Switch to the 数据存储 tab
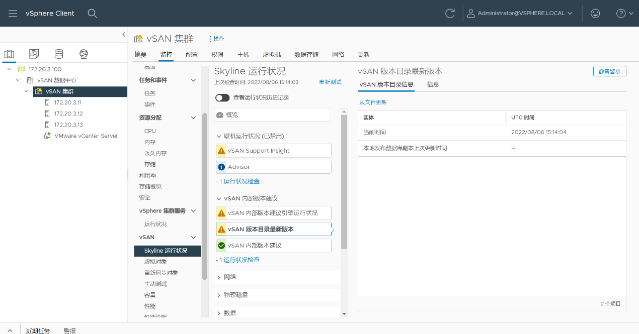Image resolution: width=639 pixels, height=334 pixels. pos(306,55)
